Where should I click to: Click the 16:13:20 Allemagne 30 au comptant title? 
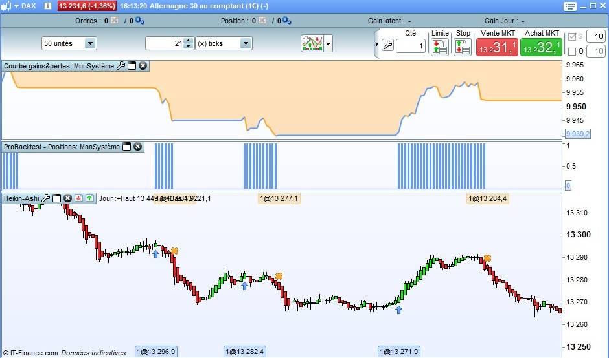coord(194,6)
